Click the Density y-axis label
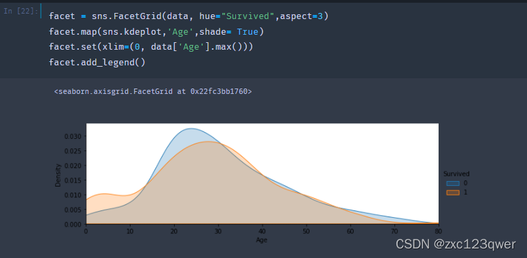Image resolution: width=527 pixels, height=258 pixels. pyautogui.click(x=58, y=175)
